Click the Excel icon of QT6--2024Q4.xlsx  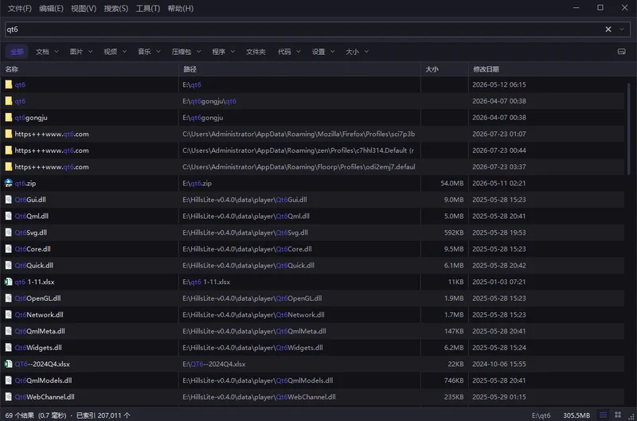point(8,364)
